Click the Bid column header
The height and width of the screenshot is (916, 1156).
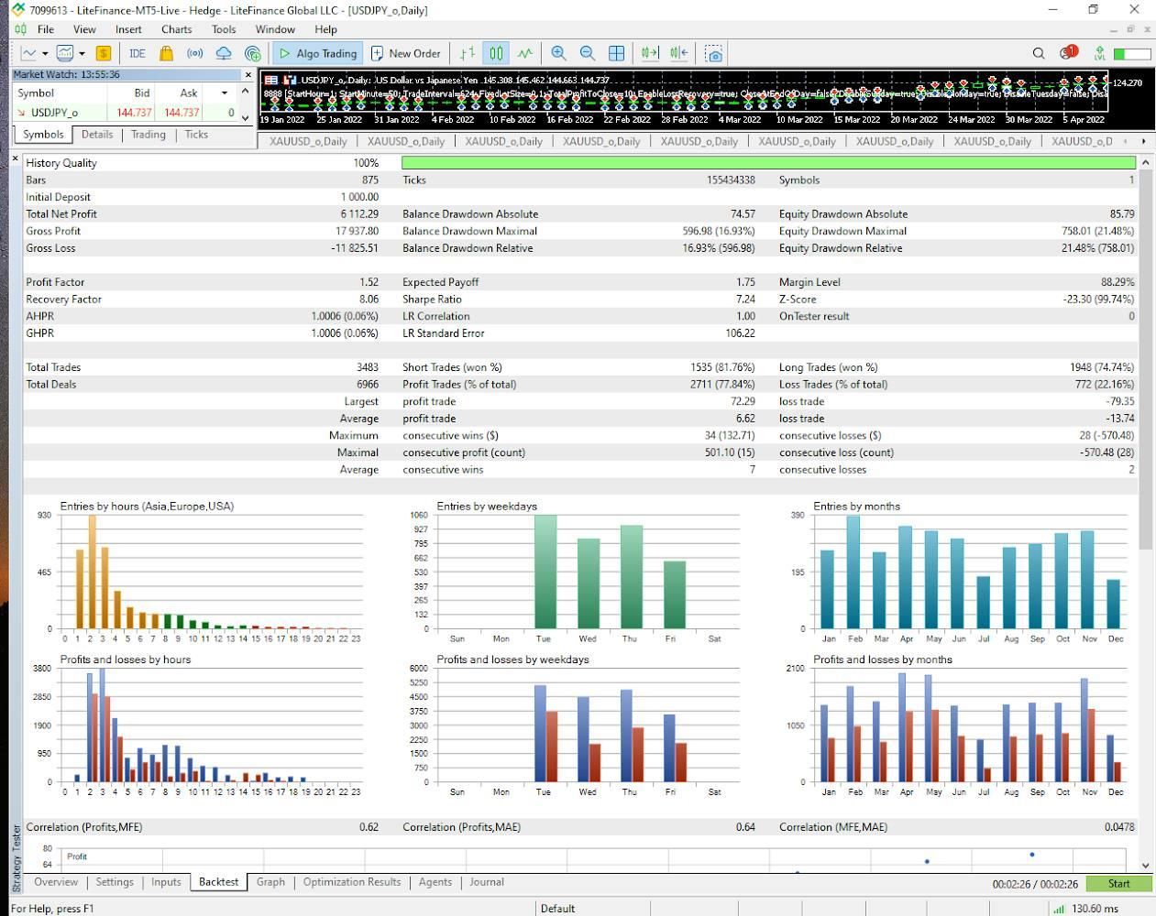coord(142,93)
